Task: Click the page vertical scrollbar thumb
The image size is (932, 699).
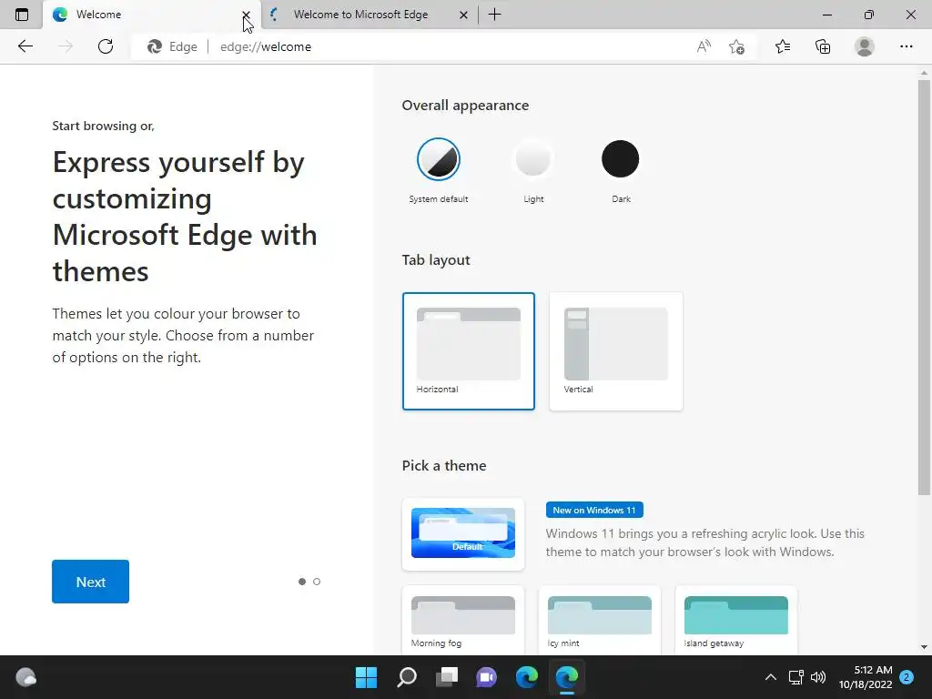Action: [x=924, y=287]
